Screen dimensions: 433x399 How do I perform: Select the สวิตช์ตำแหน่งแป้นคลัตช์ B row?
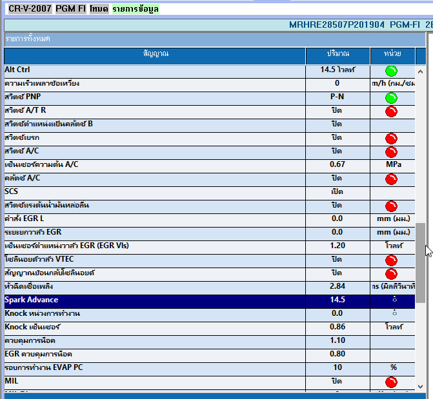tap(210, 125)
